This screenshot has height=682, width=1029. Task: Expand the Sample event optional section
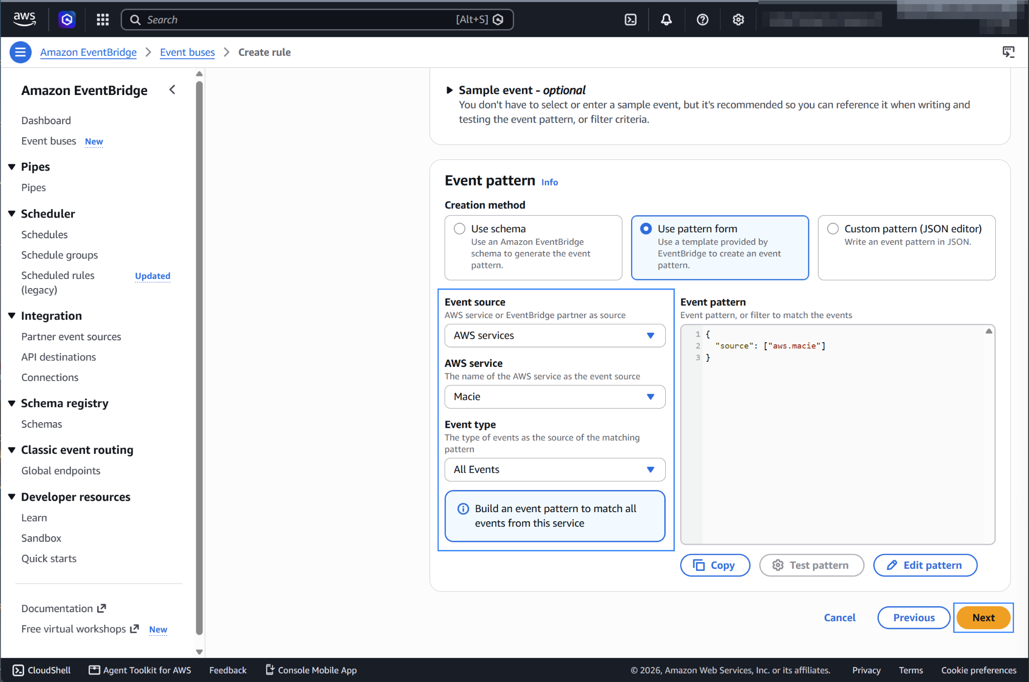point(449,90)
